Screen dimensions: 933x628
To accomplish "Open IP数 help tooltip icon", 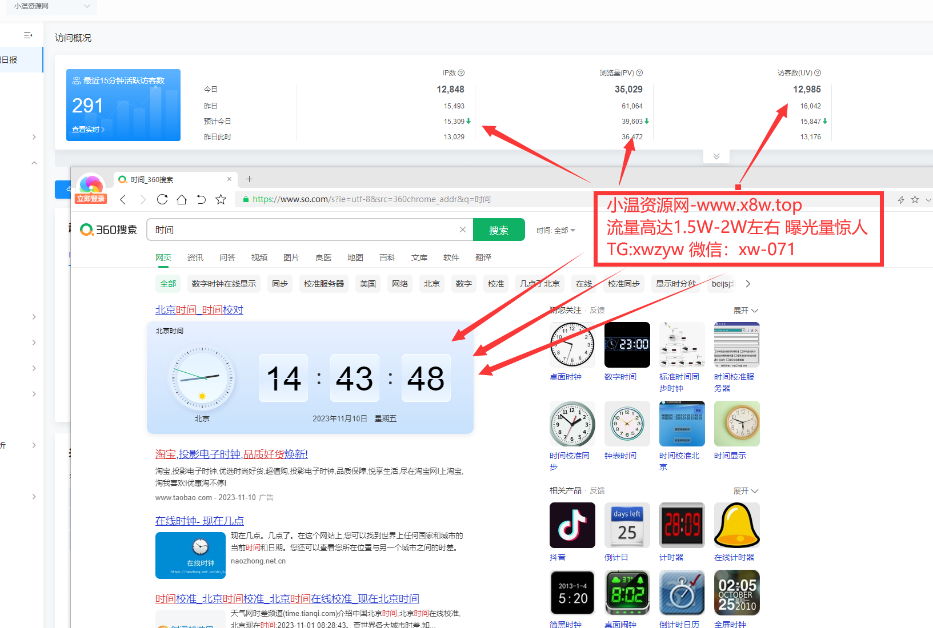I will click(x=461, y=73).
